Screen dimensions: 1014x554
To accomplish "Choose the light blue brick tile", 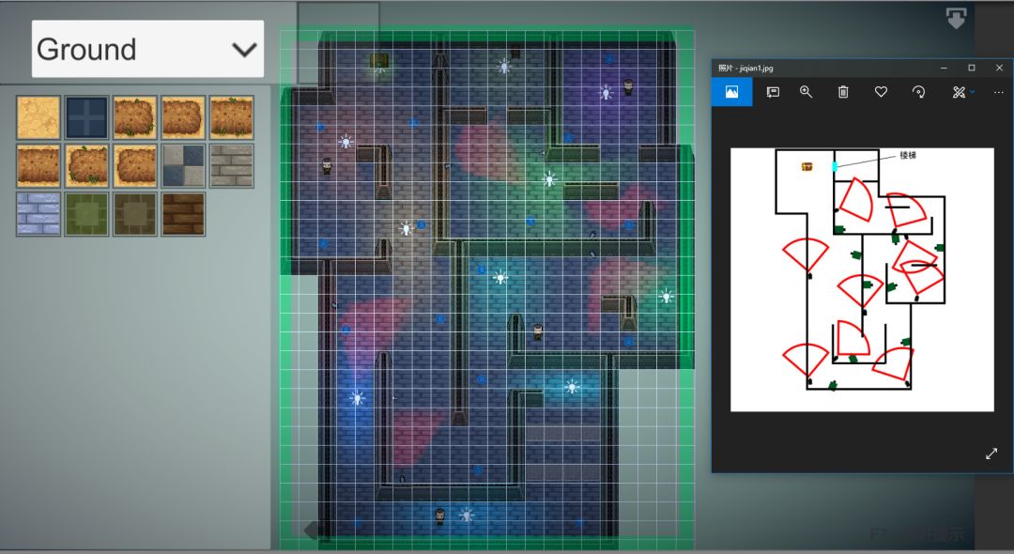I will tap(38, 214).
